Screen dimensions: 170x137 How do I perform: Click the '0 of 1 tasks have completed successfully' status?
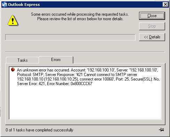[39, 130]
